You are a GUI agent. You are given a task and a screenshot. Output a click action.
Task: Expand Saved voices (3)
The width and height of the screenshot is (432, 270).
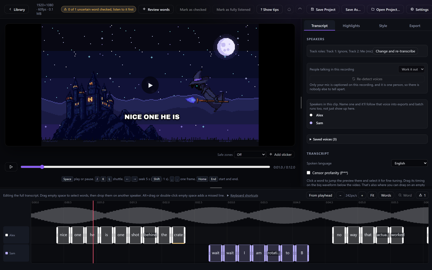pyautogui.click(x=367, y=139)
